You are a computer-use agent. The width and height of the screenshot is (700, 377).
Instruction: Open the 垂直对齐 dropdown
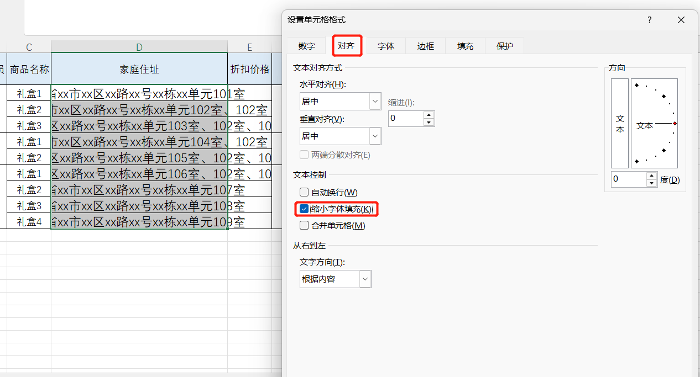tap(375, 136)
